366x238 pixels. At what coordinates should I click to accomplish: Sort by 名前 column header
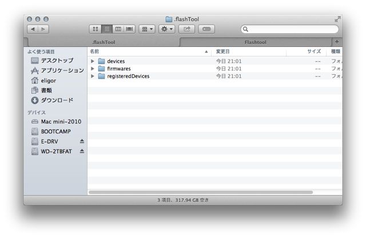[149, 51]
